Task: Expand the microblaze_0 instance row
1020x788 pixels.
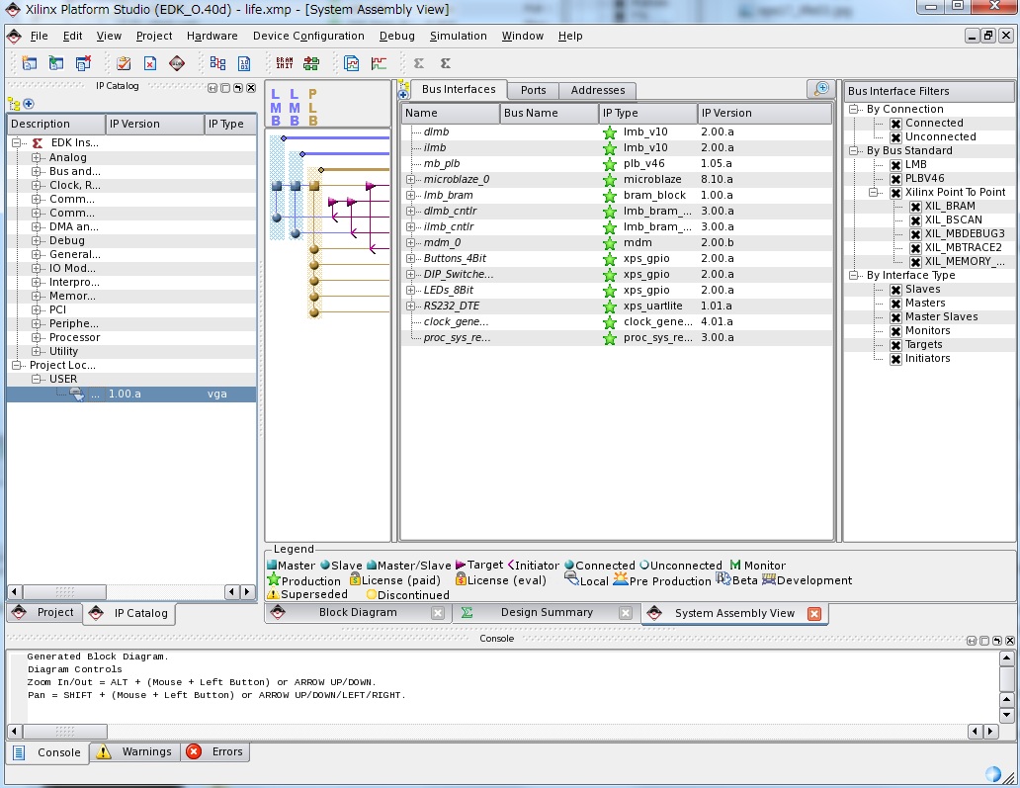Action: (x=410, y=180)
